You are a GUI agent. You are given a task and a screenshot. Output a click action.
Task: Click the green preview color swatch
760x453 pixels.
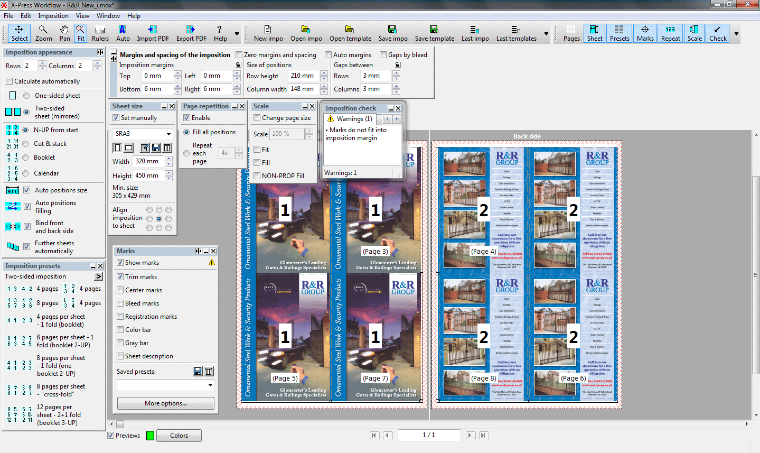[150, 436]
